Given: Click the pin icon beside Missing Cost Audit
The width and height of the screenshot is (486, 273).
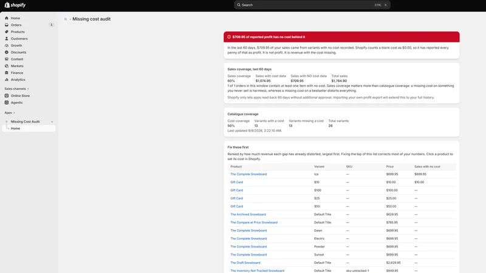Looking at the screenshot, I should tap(52, 122).
